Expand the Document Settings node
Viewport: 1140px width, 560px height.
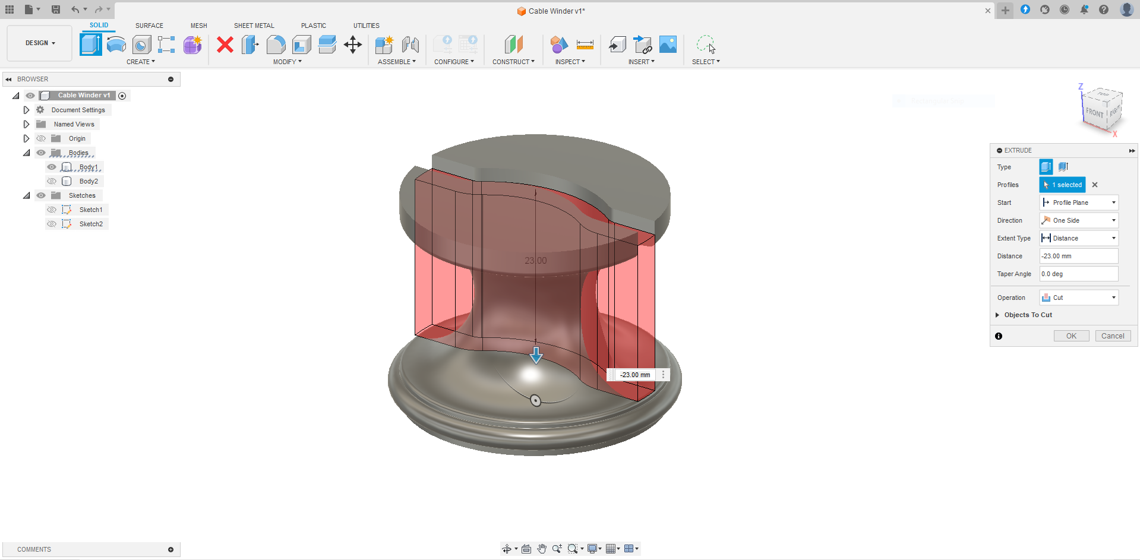click(26, 110)
